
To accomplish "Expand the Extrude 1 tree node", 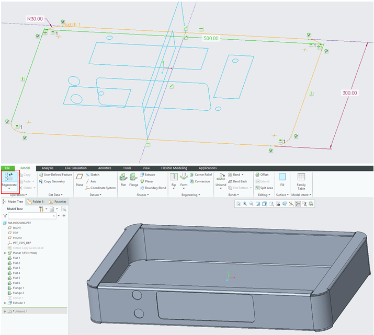I will pyautogui.click(x=5, y=303).
